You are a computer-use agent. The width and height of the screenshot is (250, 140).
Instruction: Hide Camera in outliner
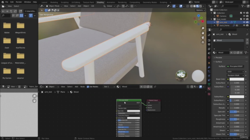(244, 16)
